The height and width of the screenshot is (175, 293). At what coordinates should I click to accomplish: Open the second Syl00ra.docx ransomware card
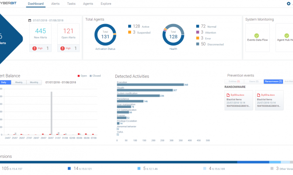[x=269, y=100]
